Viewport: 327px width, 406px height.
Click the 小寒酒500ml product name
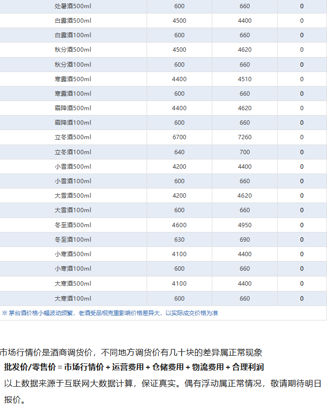(73, 254)
